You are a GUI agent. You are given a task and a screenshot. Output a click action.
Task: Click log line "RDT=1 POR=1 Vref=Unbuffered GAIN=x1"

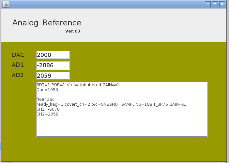coord(78,85)
